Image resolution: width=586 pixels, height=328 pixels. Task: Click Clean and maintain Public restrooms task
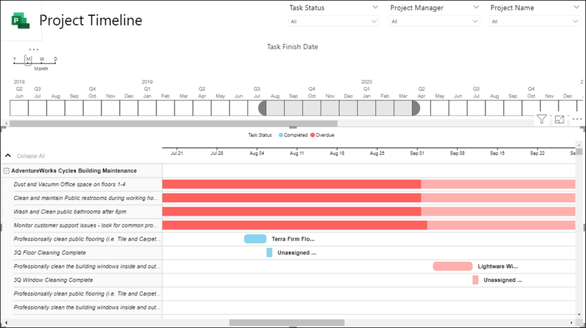[85, 198]
